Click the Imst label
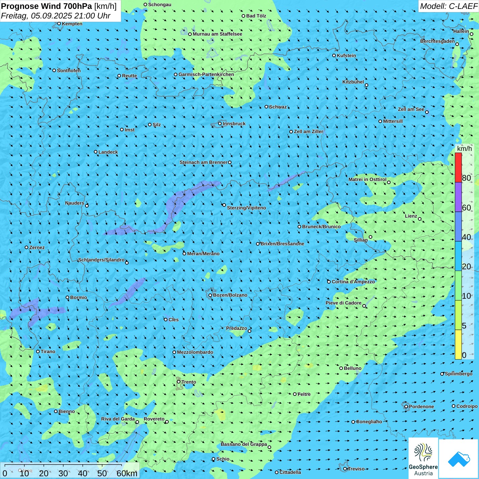The height and width of the screenshot is (479, 479). [129, 130]
